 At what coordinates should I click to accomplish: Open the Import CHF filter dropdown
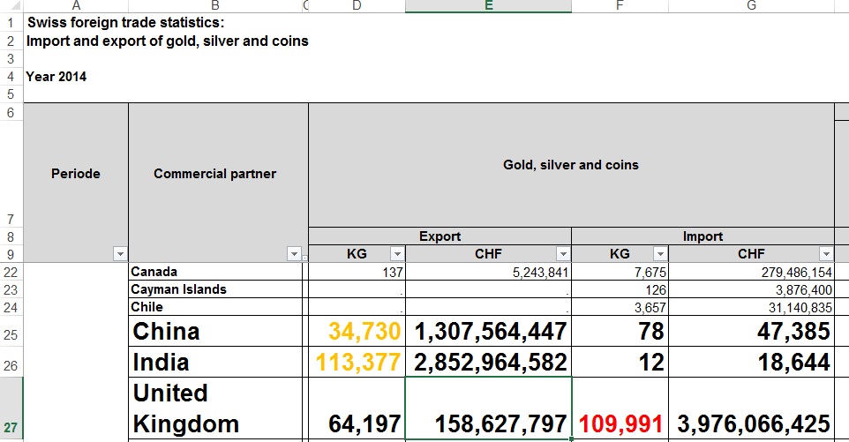tap(825, 254)
